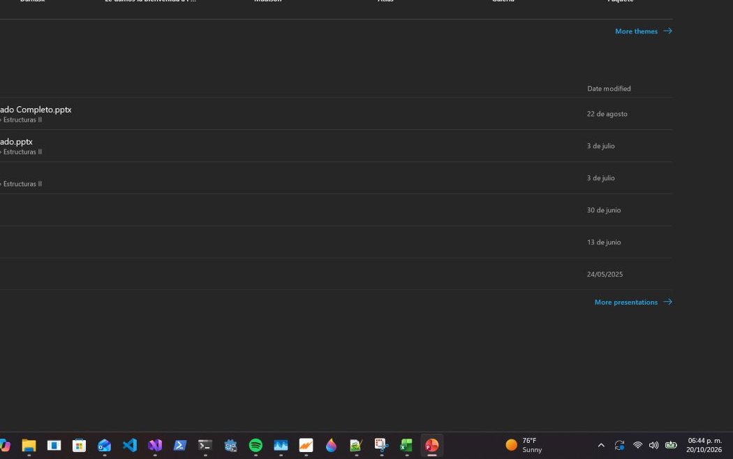Open Outlook from the taskbar

click(104, 446)
